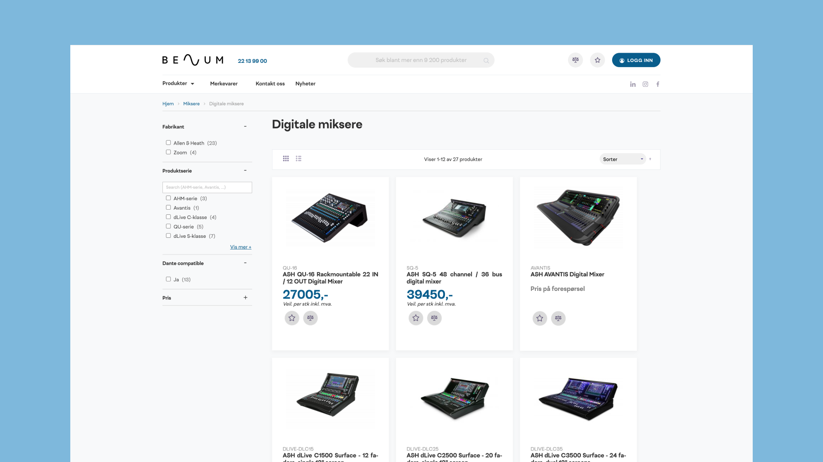
Task: Open the compare scales icon in header
Action: [x=575, y=60]
